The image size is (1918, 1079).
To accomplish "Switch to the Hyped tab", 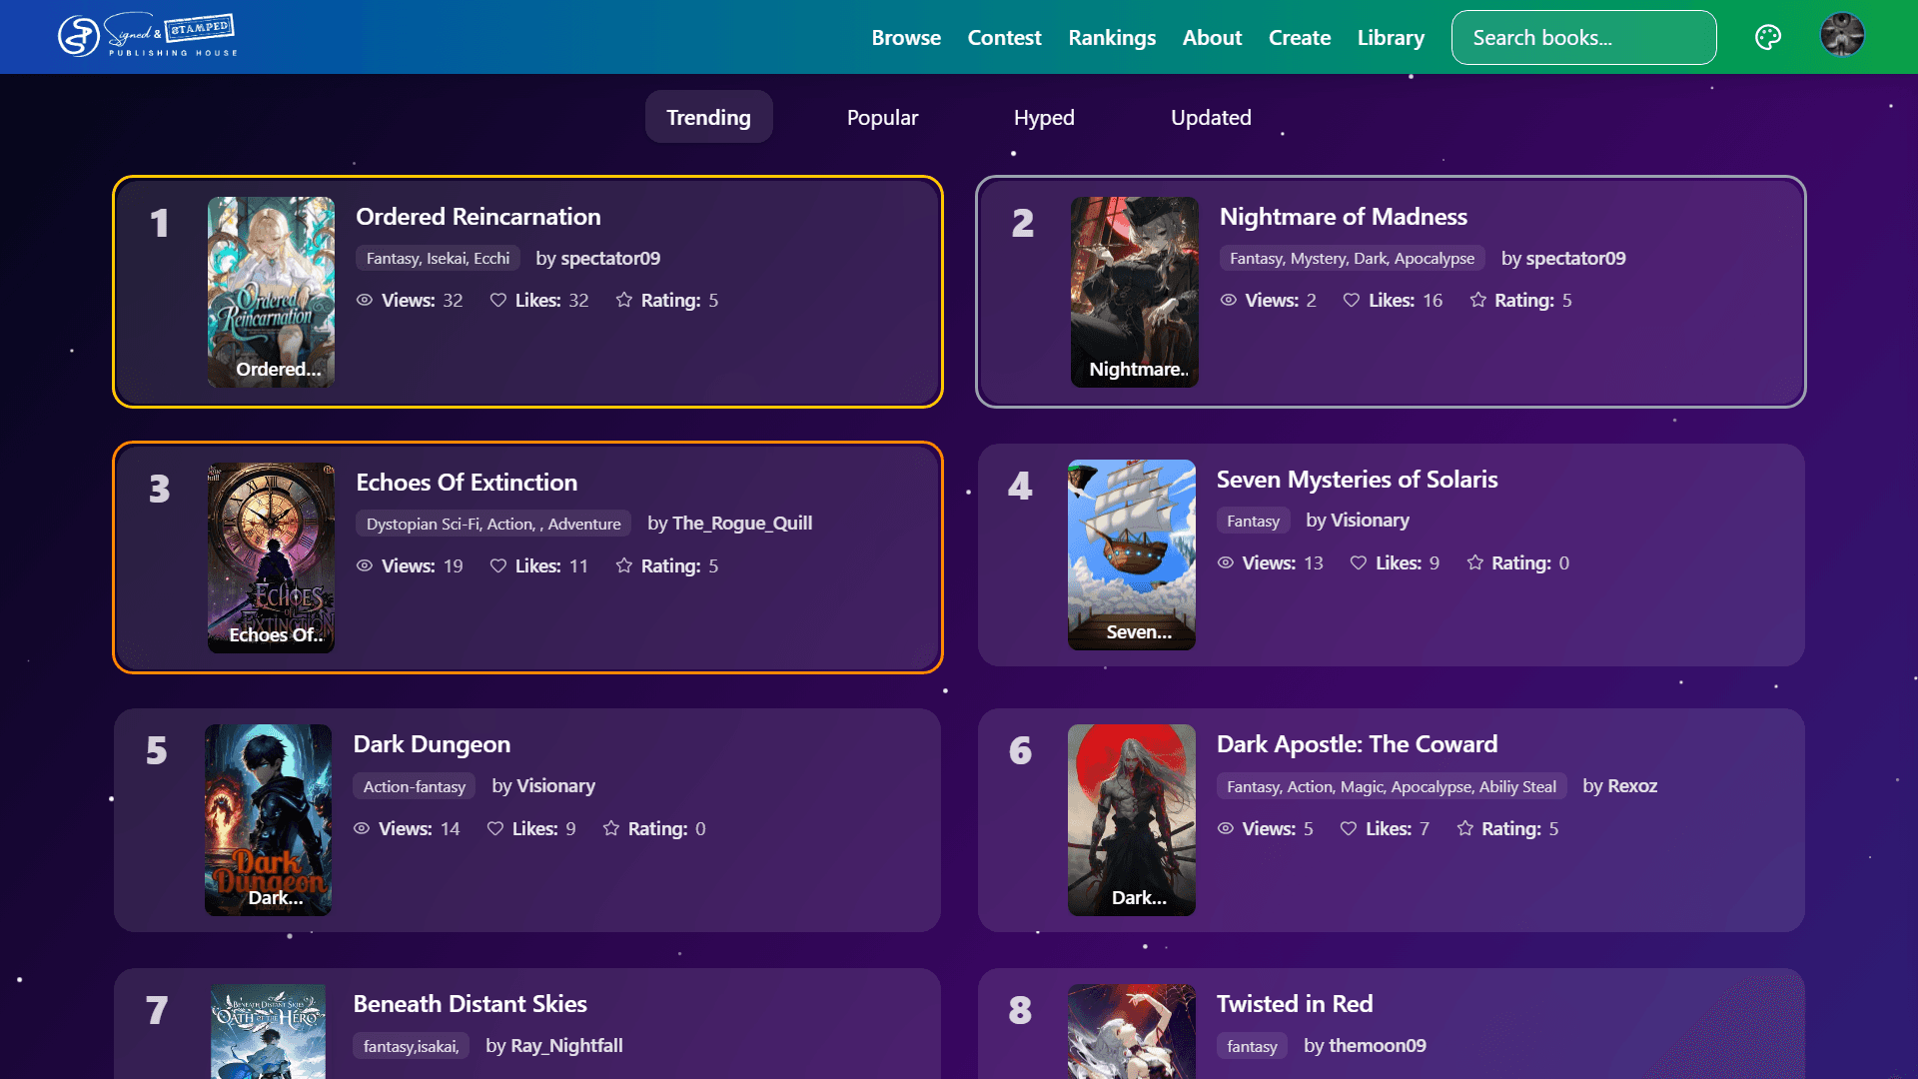I will point(1044,117).
